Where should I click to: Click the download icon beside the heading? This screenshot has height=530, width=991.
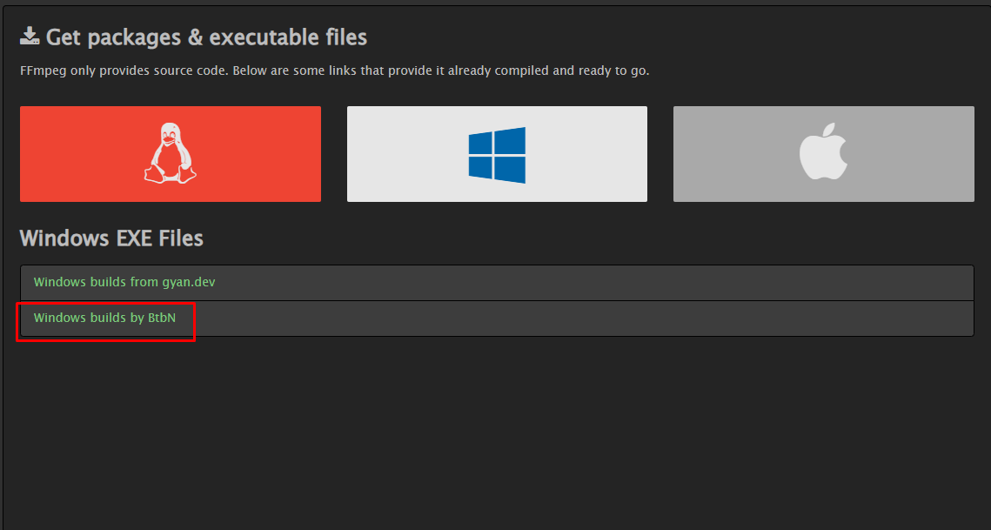30,37
